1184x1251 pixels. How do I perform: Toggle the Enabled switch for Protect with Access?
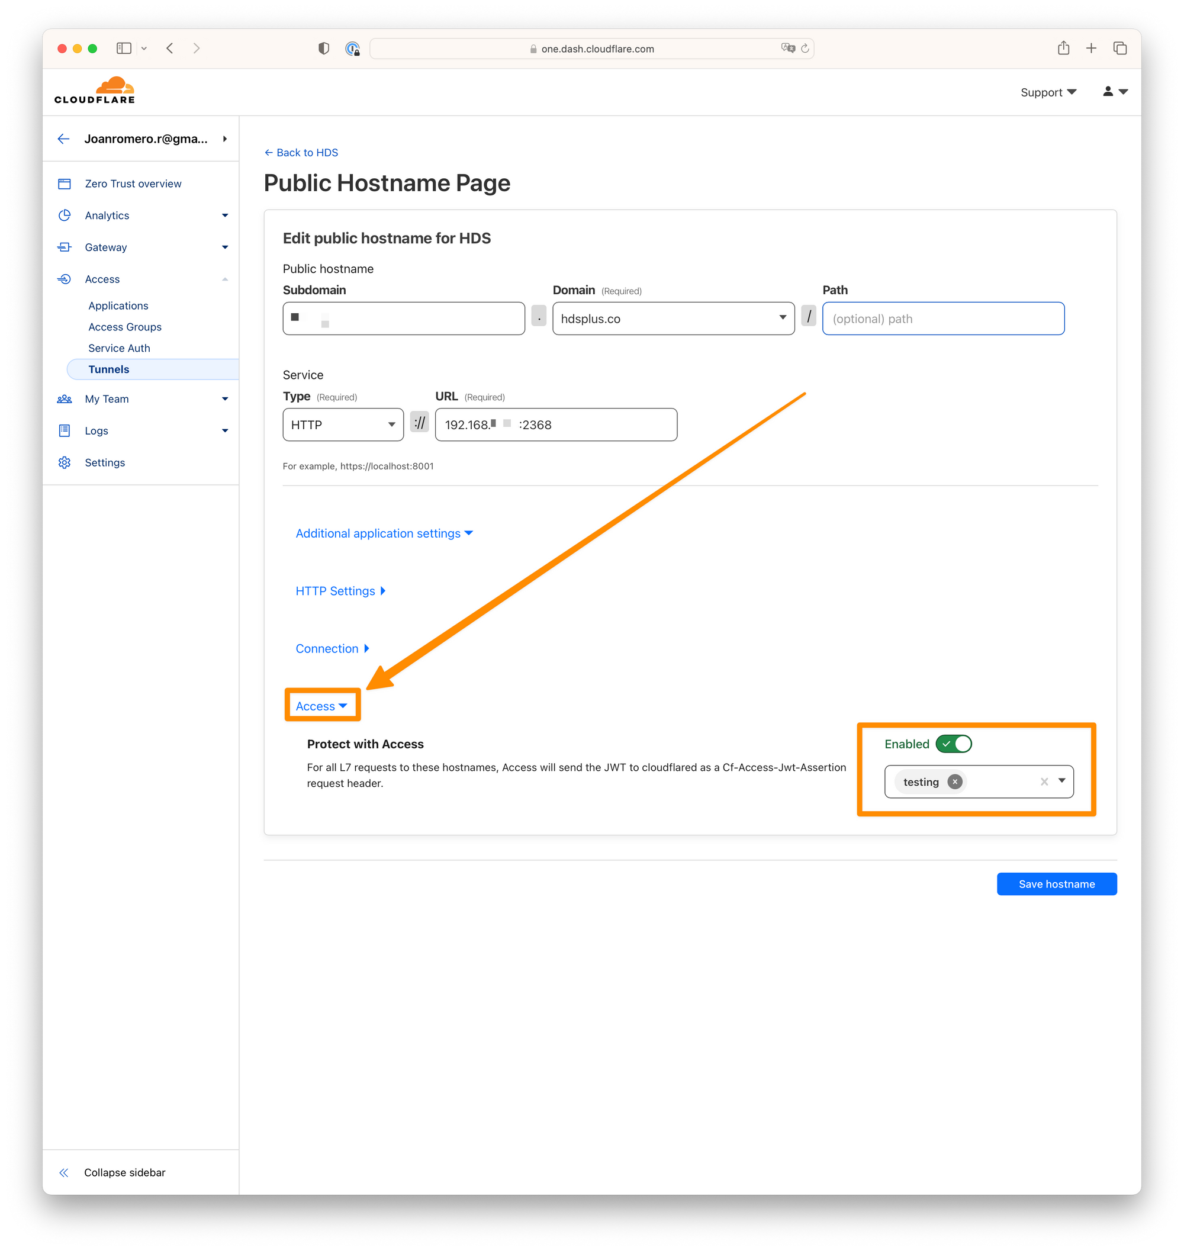[954, 744]
